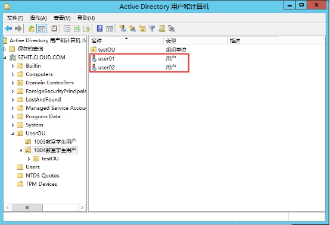Click the user02 person icon
This screenshot has height=225, width=330.
click(94, 67)
